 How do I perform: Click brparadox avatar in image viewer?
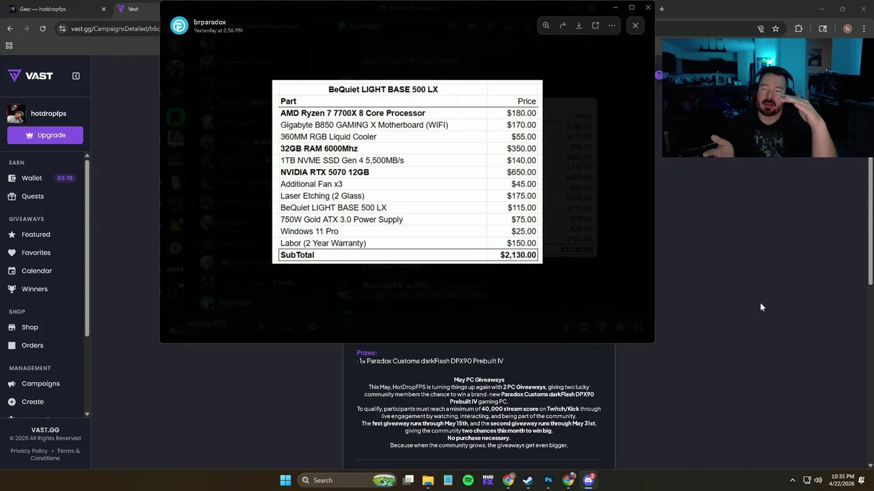179,25
